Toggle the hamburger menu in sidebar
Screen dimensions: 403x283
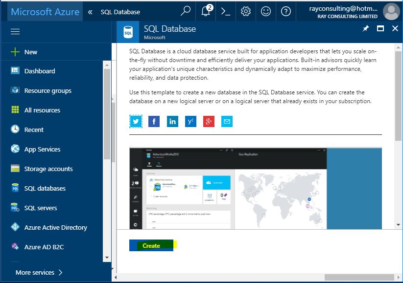[15, 32]
